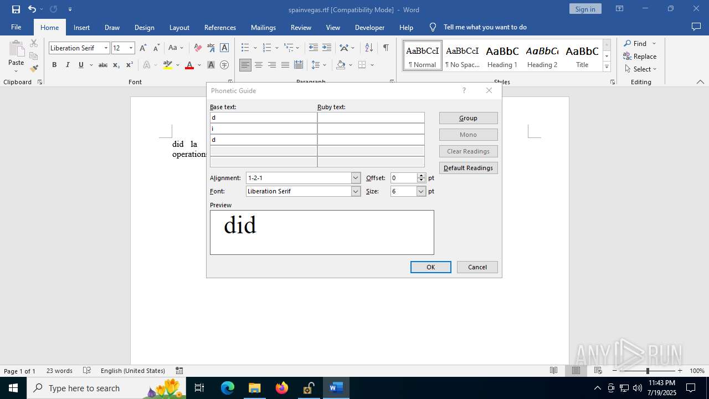Screen dimensions: 709x399
Task: Toggle Subscript button
Action: [116, 65]
